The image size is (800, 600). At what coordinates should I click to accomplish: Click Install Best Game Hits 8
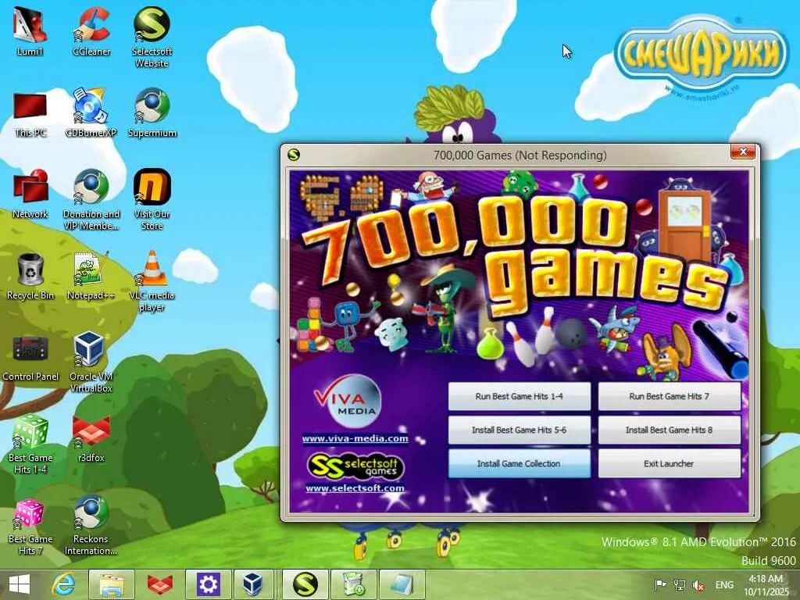[669, 430]
